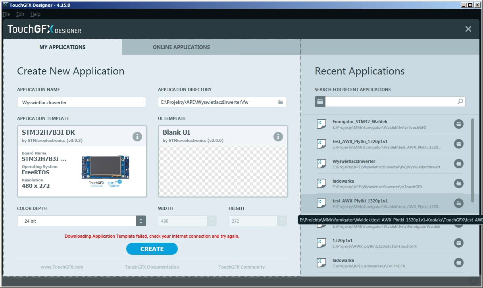Image resolution: width=483 pixels, height=288 pixels.
Task: Browse application directory folder icon
Action: point(281,102)
